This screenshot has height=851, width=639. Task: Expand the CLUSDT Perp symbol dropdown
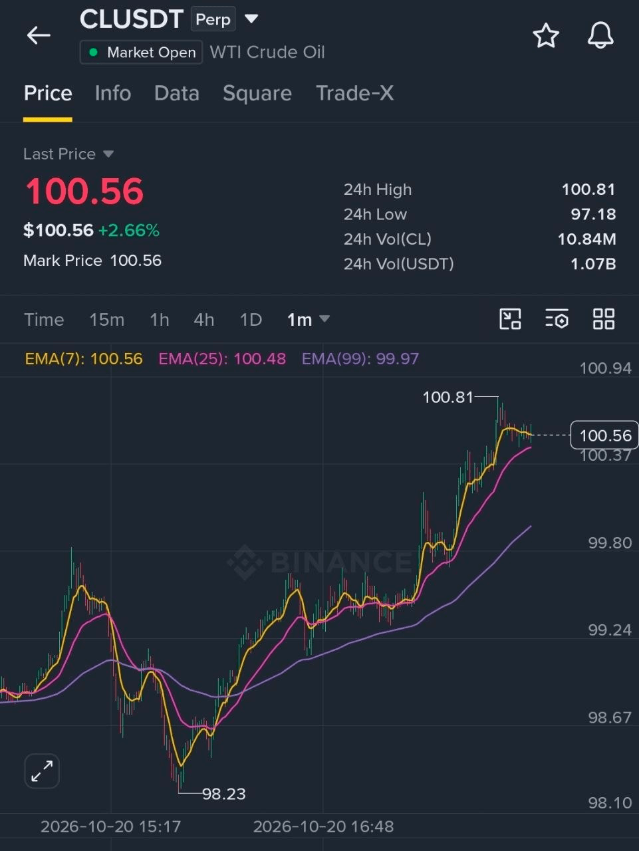pyautogui.click(x=251, y=19)
